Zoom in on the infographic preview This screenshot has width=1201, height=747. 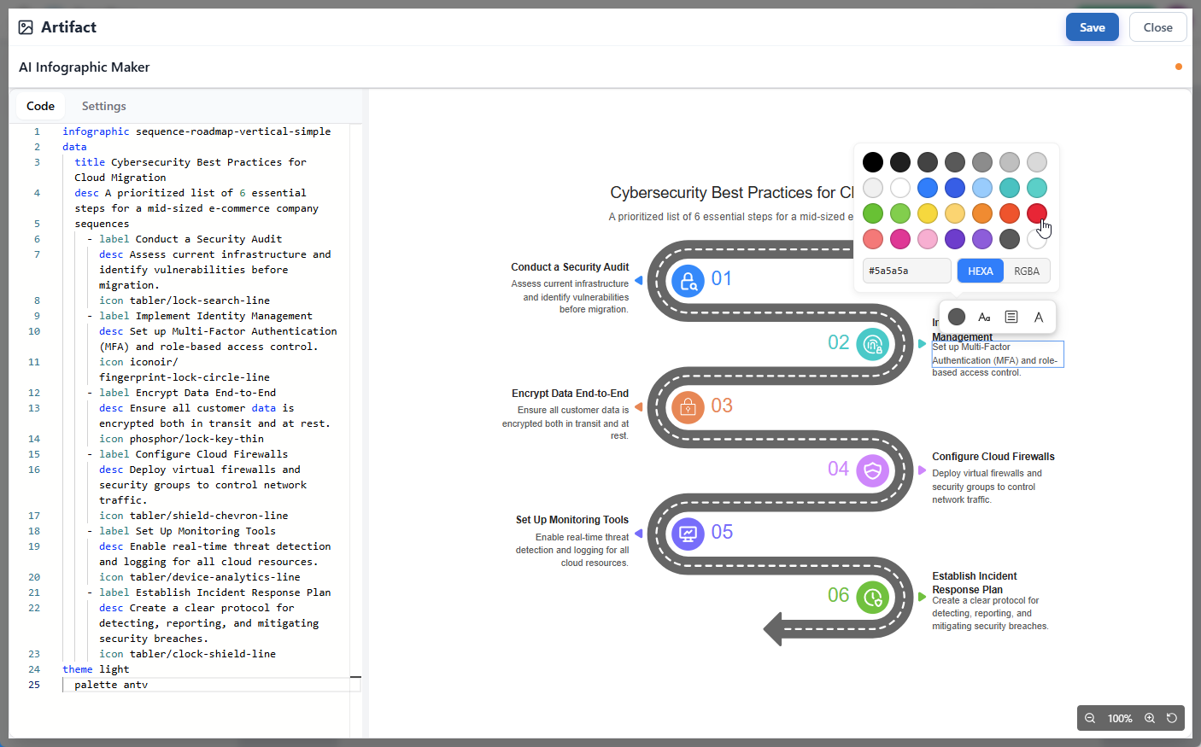tap(1150, 718)
